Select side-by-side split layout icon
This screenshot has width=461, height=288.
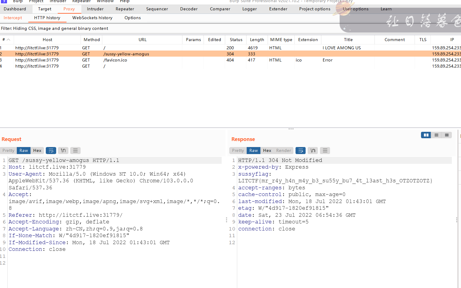[426, 135]
